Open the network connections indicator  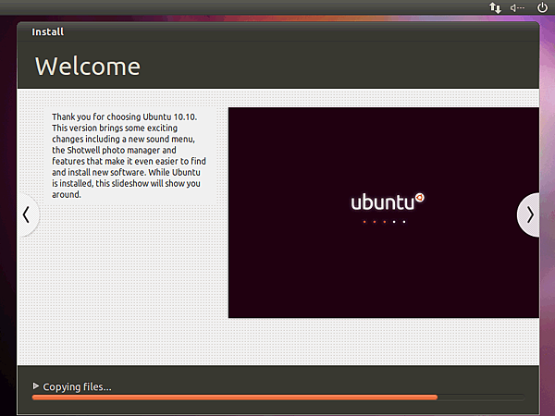coord(495,7)
